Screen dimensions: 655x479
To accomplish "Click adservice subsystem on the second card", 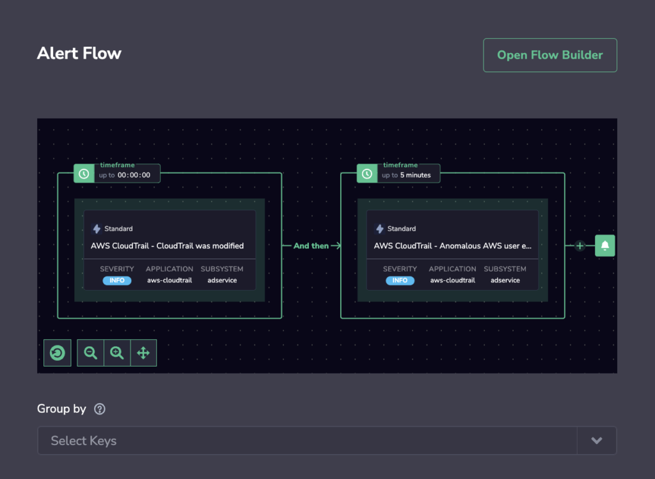I will point(505,280).
